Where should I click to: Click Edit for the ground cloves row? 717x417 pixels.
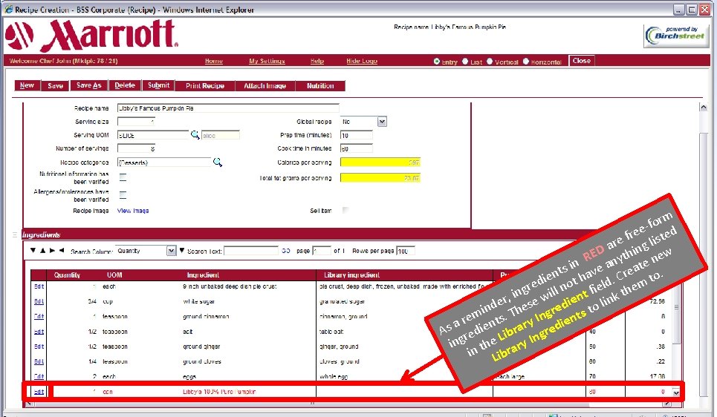[39, 361]
